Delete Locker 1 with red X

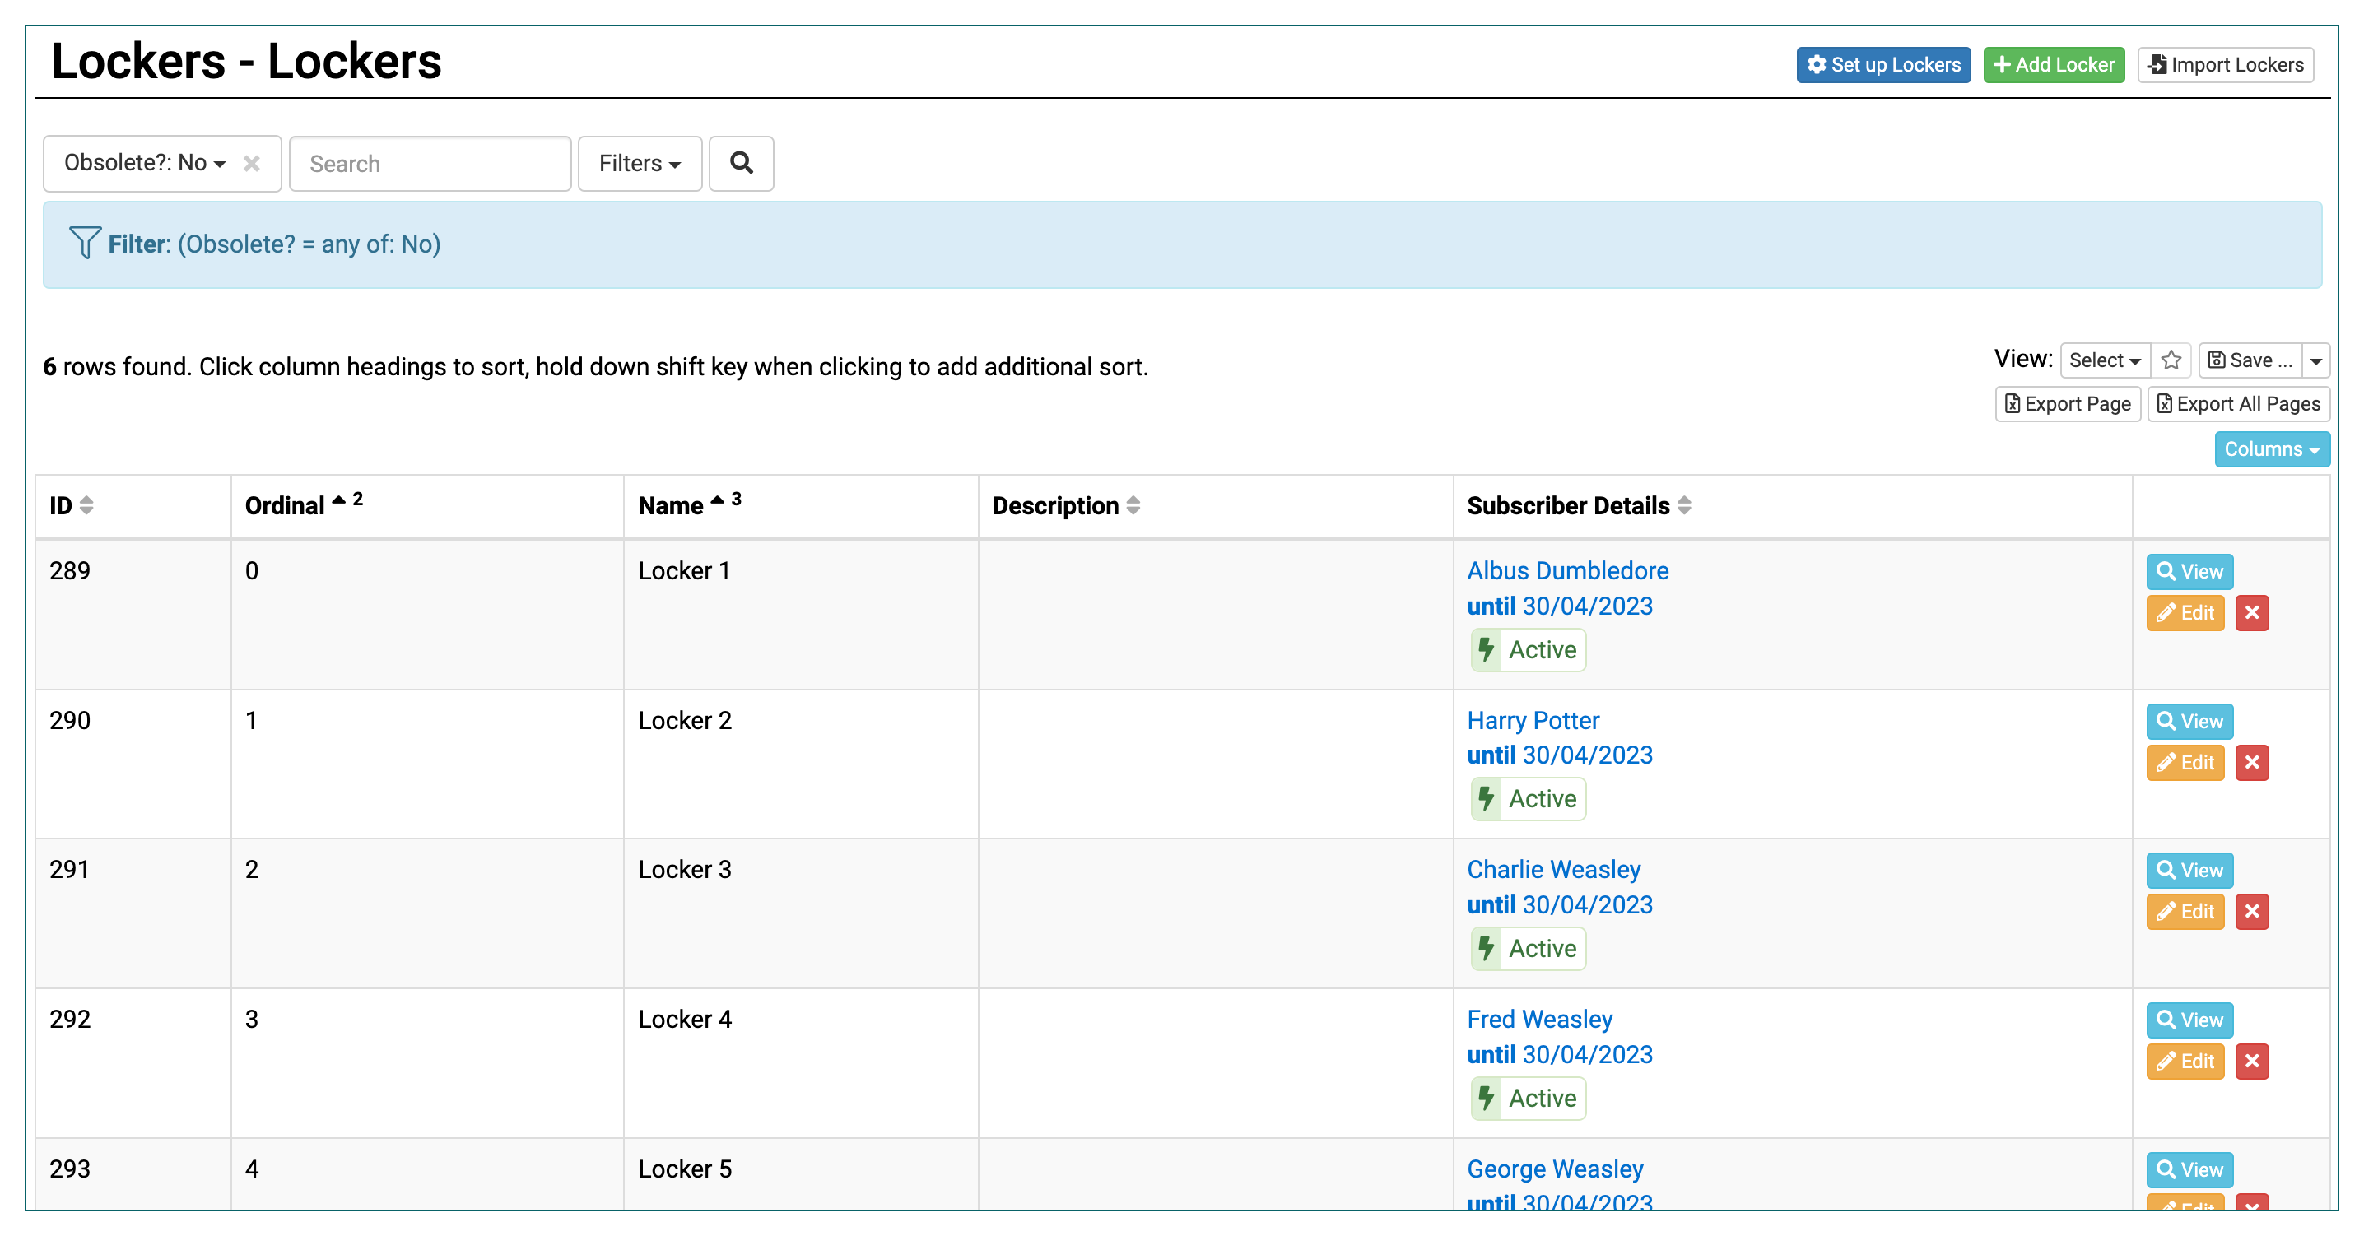click(x=2251, y=613)
